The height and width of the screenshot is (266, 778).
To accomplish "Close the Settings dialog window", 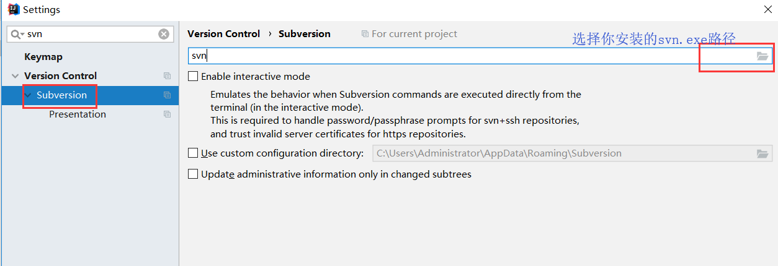I will (x=767, y=9).
